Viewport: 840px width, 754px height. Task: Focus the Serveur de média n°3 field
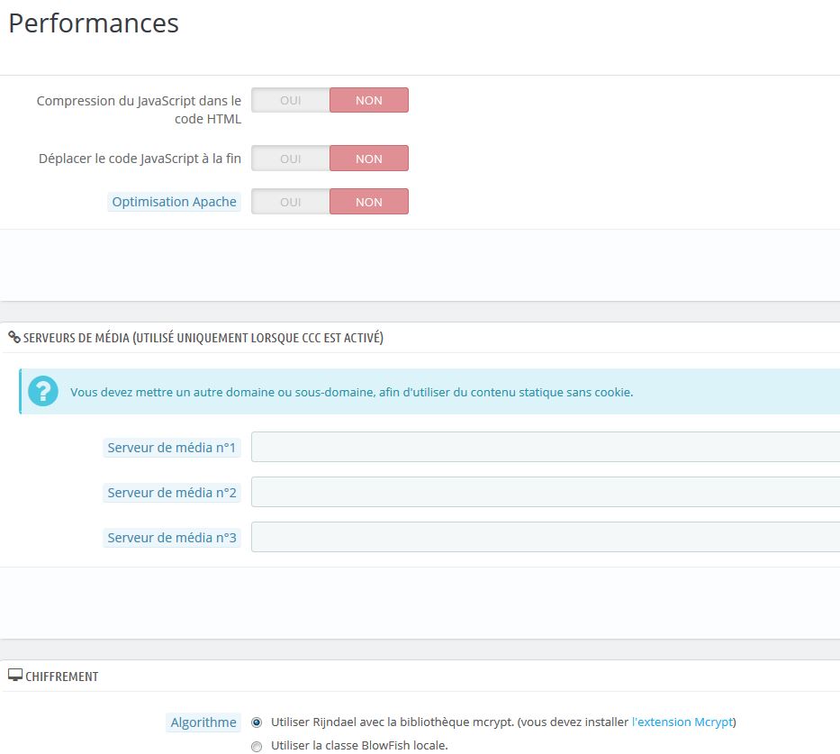point(546,537)
